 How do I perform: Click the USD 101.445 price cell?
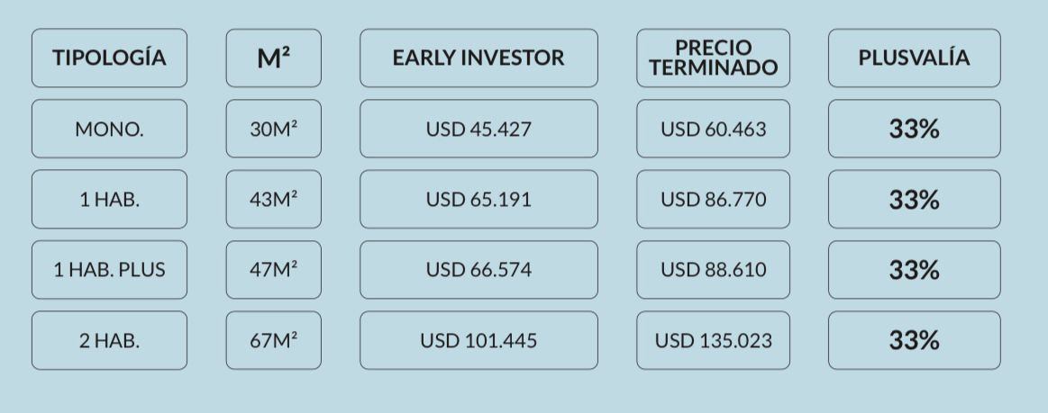[478, 340]
